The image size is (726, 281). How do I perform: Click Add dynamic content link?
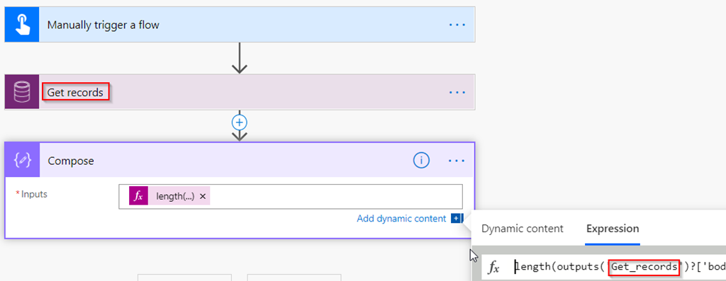[x=401, y=219]
